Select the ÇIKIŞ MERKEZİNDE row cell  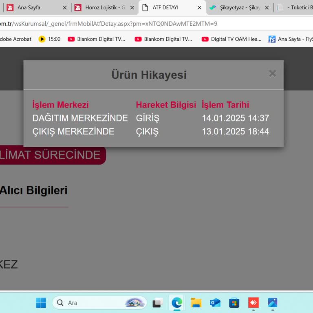click(x=73, y=132)
